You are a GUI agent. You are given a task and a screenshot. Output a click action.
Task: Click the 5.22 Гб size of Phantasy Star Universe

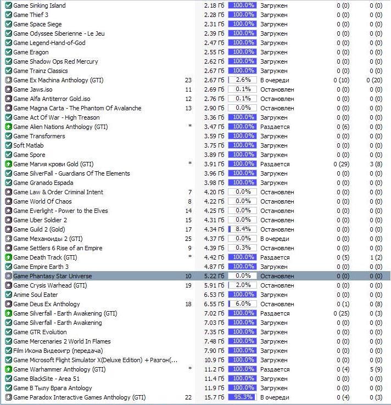(214, 276)
